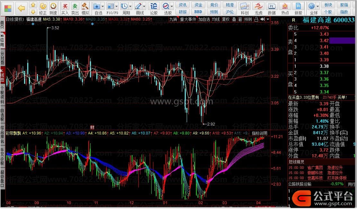This screenshot has width=358, height=209.
Task: Expand the 全球 dropdown arrow
Action: 318,6
